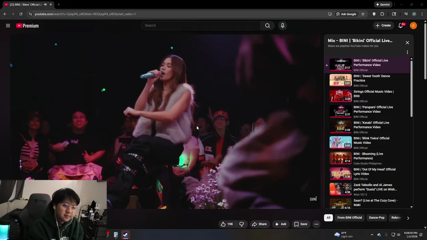Click Wish 107.5 channel name

[x=360, y=195]
